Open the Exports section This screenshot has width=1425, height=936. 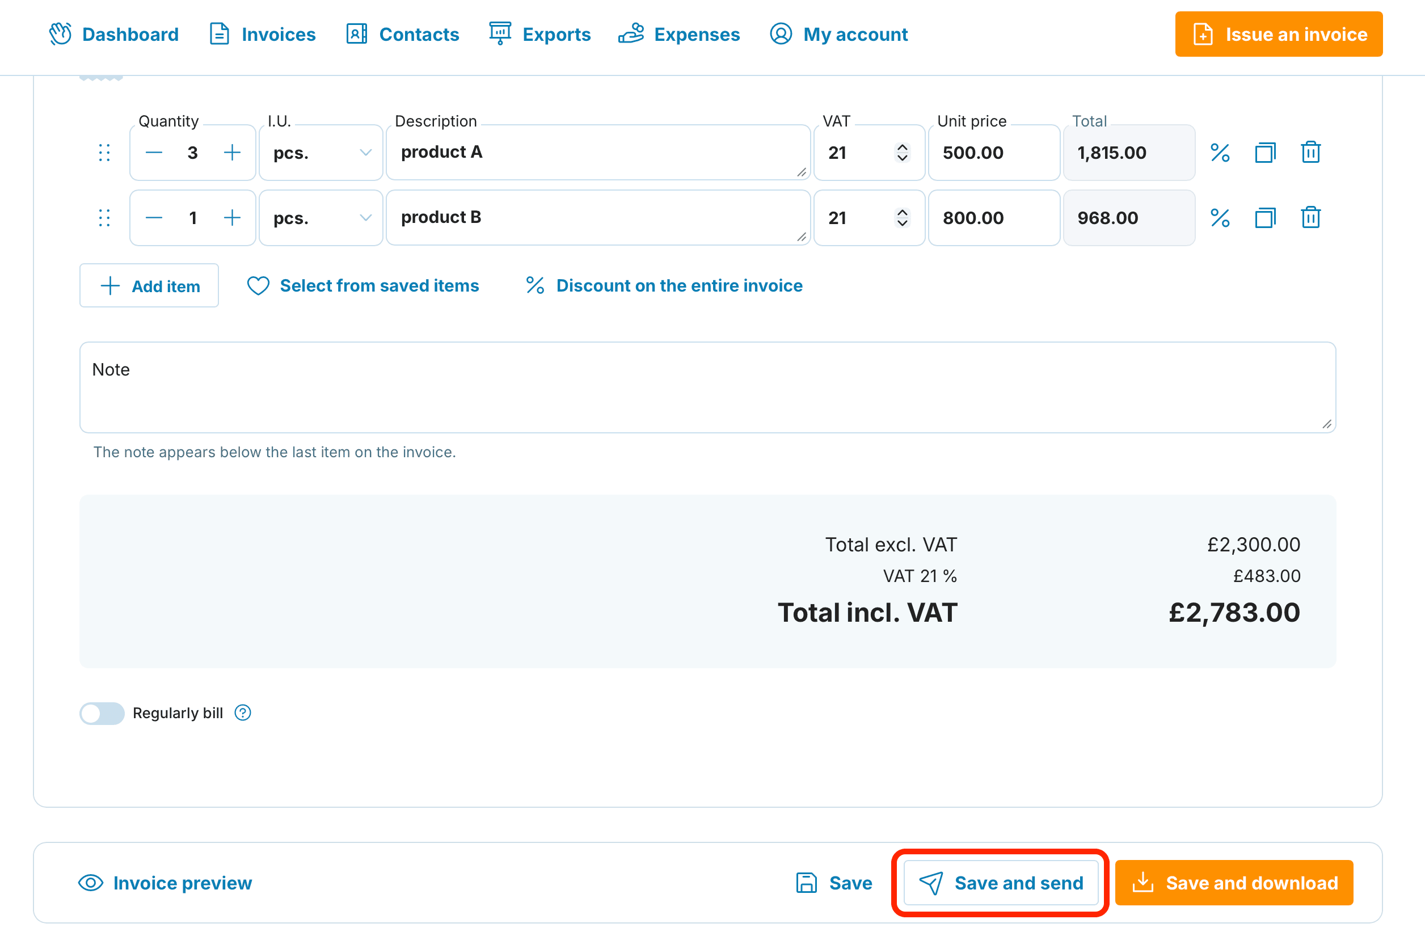click(x=540, y=34)
